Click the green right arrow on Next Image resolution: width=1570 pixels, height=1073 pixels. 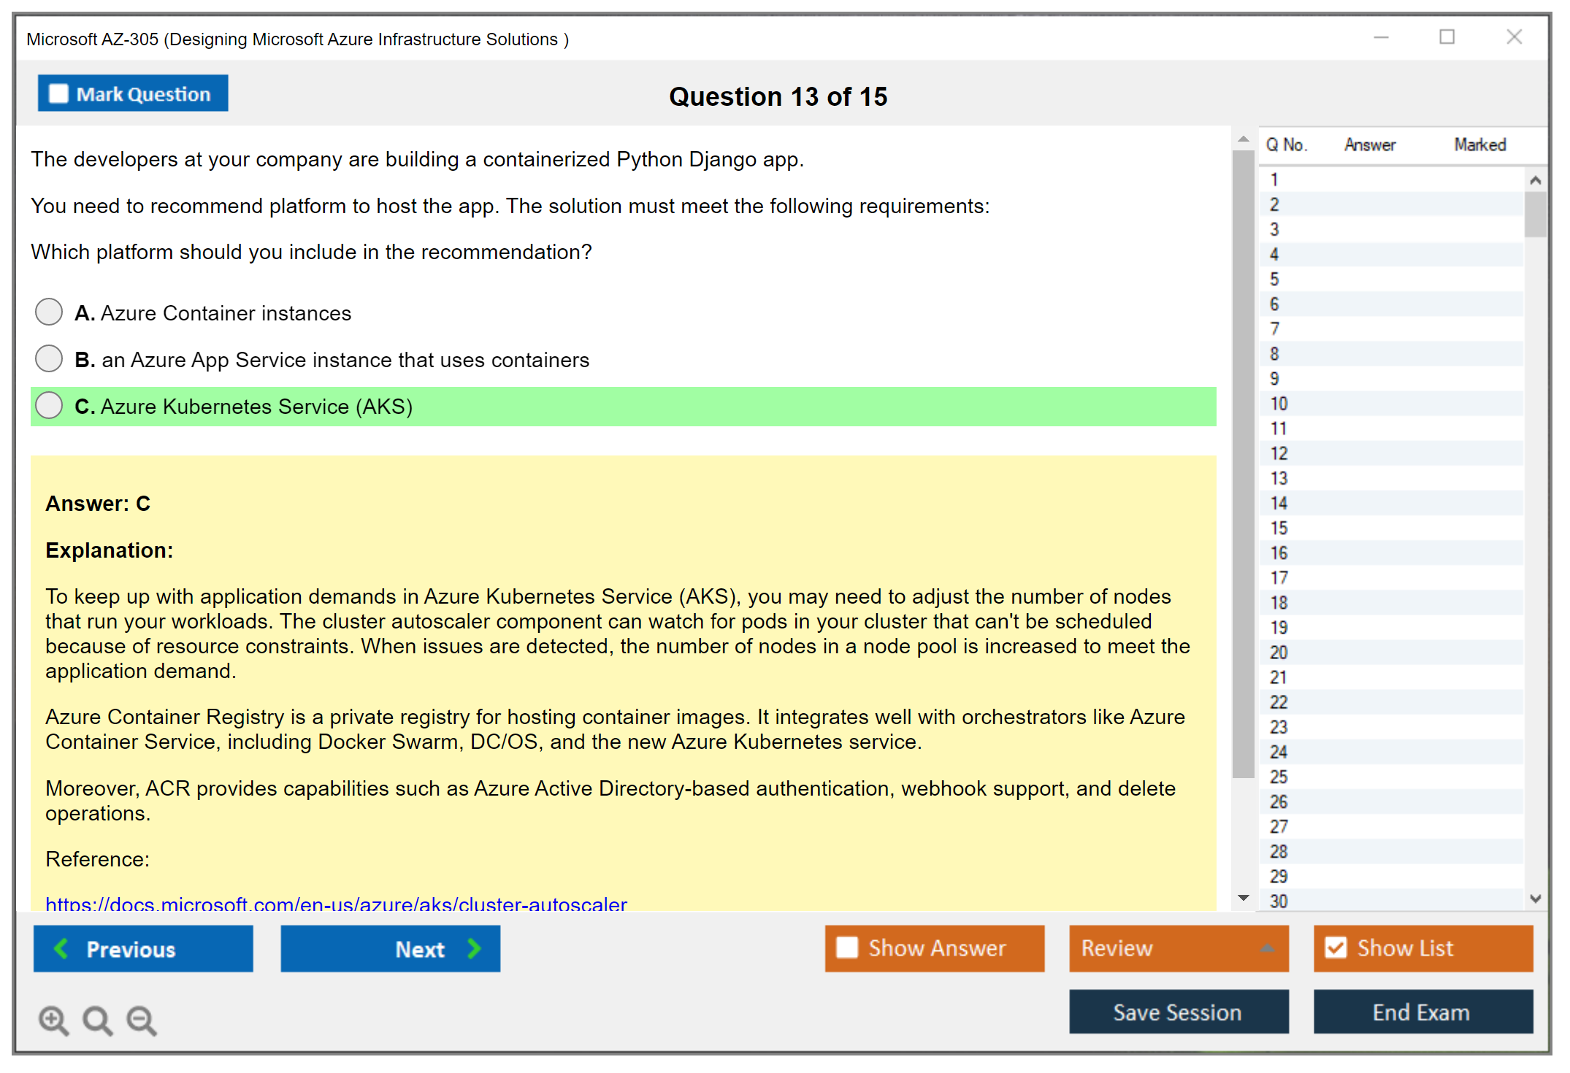[475, 948]
